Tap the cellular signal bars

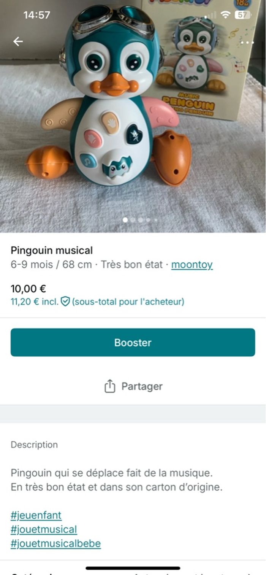(x=211, y=16)
